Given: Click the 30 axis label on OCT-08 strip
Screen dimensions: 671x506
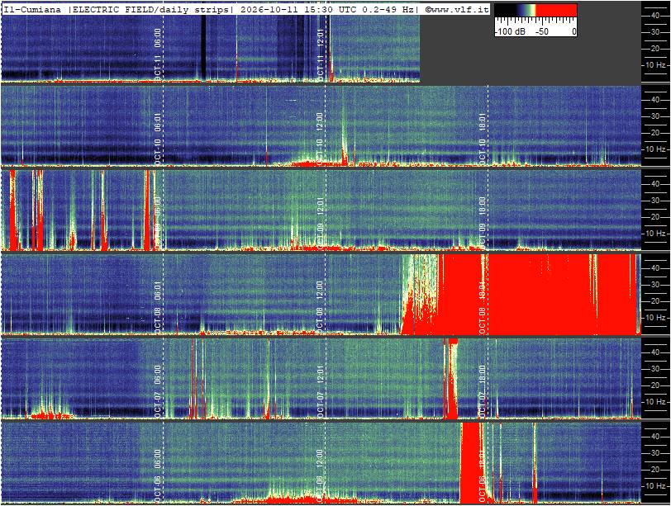Looking at the screenshot, I should (x=654, y=284).
